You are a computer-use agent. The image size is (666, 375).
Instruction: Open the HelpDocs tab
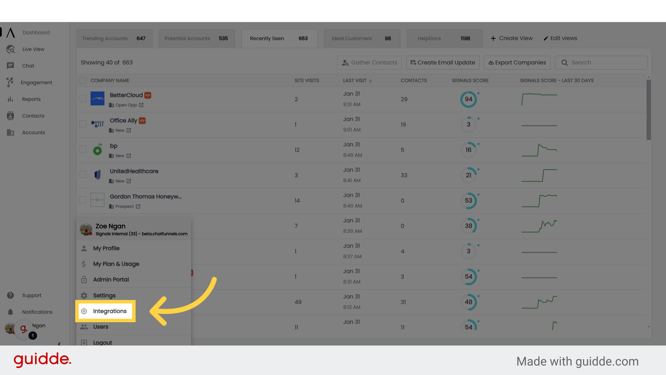[x=444, y=38]
